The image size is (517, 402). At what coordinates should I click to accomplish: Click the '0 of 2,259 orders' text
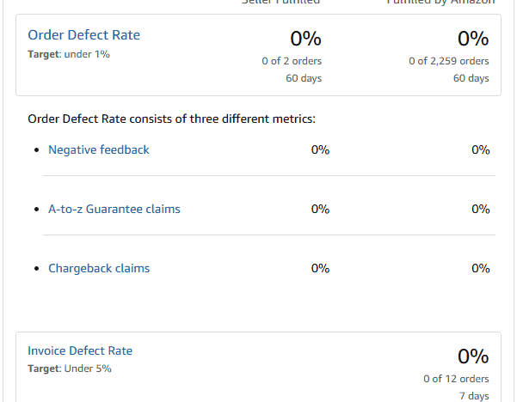[449, 61]
